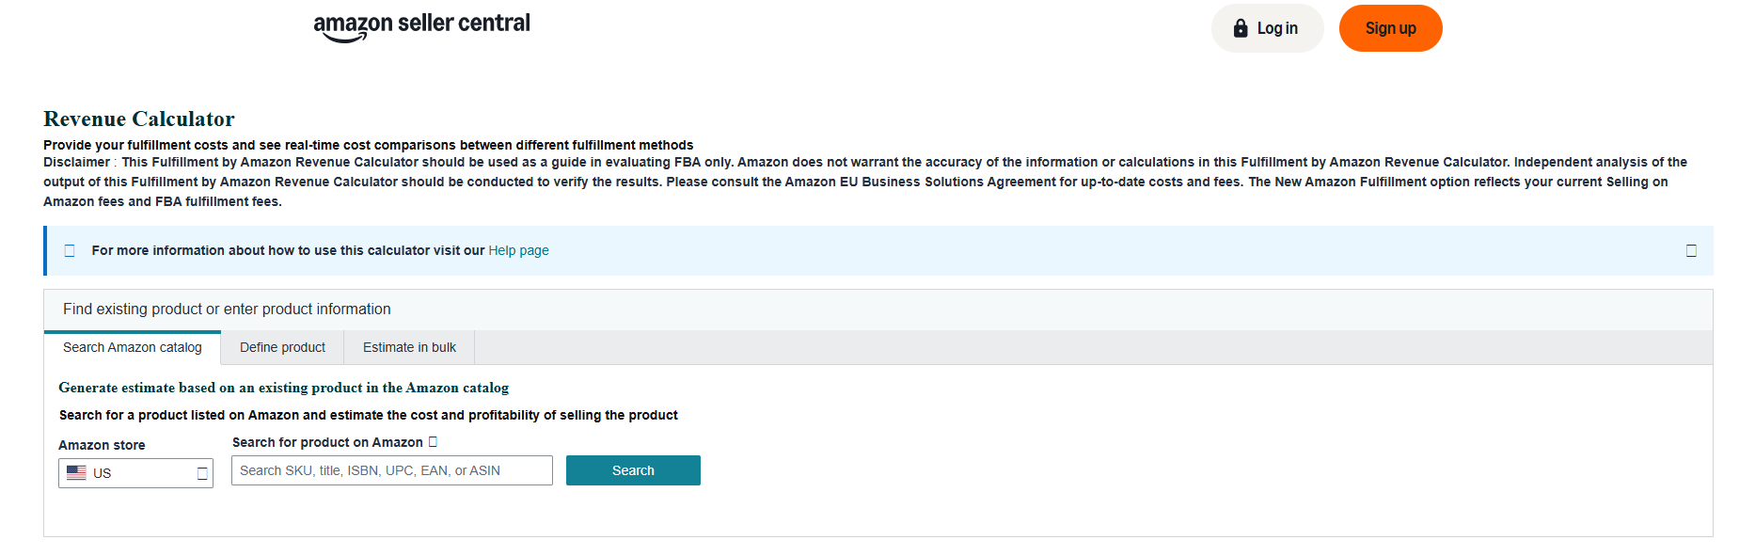
Task: Switch to the Estimate in bulk tab
Action: (409, 347)
